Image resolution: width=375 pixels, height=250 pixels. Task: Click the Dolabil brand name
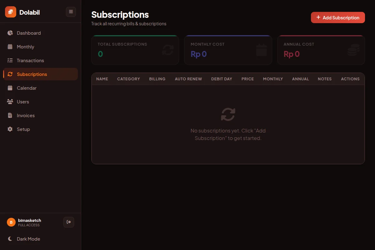click(x=29, y=12)
